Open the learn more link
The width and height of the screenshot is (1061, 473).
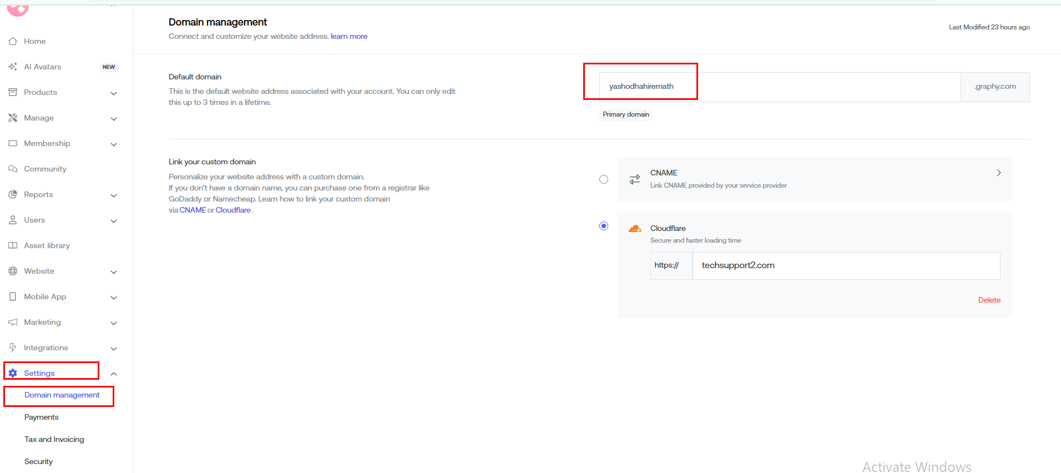point(349,36)
